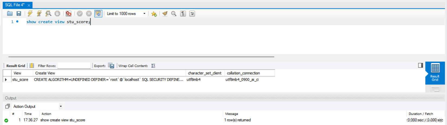The height and width of the screenshot is (125, 447).
Task: Execute query with lightning bolt icon
Action: [30, 13]
